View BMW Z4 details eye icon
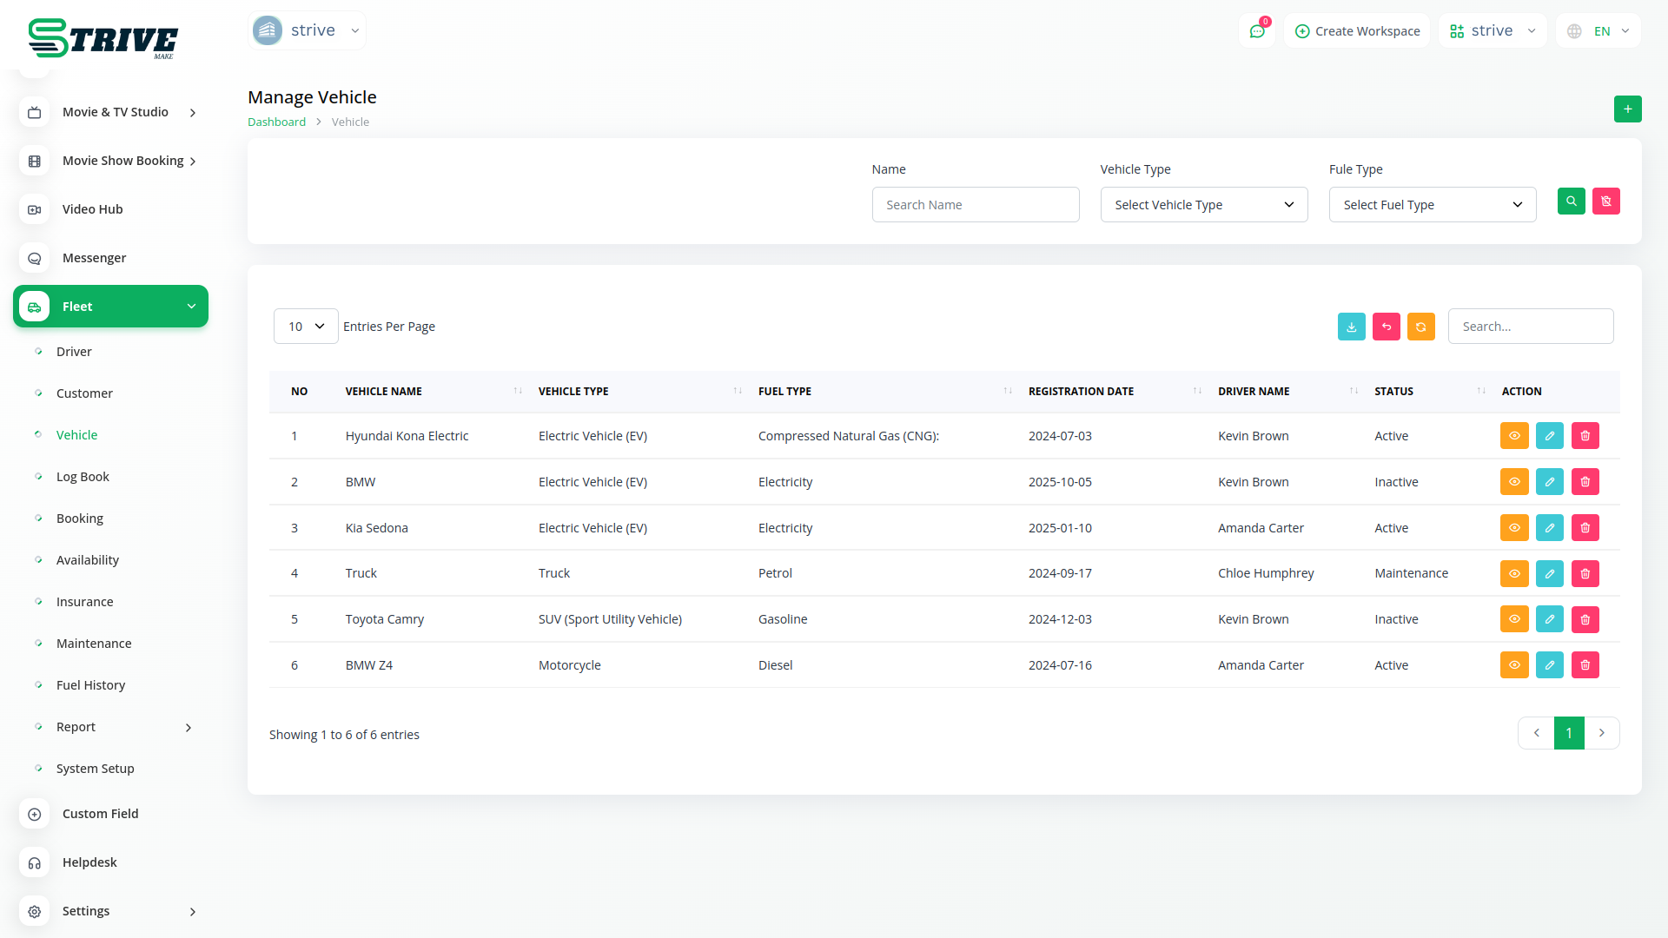 [x=1513, y=665]
